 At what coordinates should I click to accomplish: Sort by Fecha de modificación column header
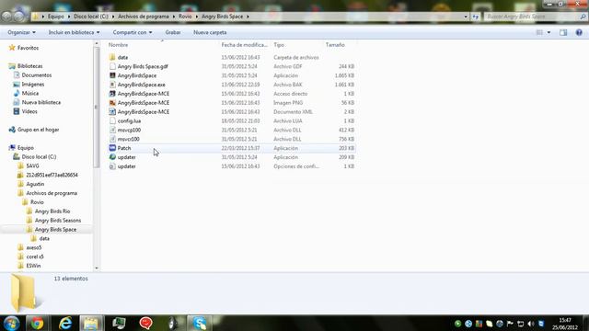[x=244, y=45]
